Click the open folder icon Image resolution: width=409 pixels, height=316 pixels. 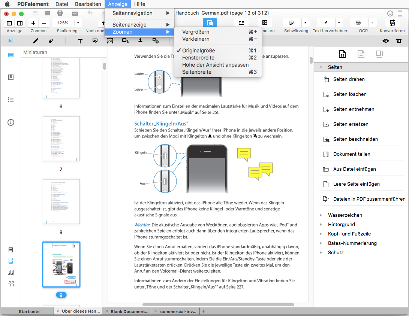tap(47, 13)
